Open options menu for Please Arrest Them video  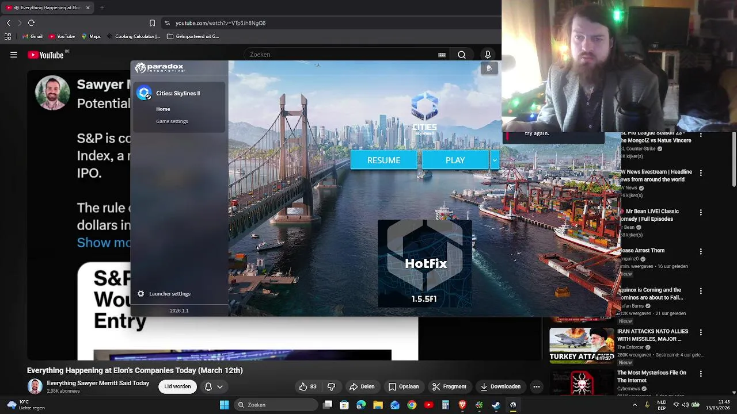click(701, 251)
